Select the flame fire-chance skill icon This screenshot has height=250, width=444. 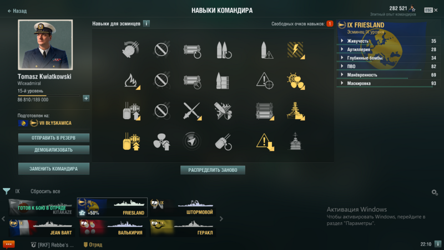(132, 81)
